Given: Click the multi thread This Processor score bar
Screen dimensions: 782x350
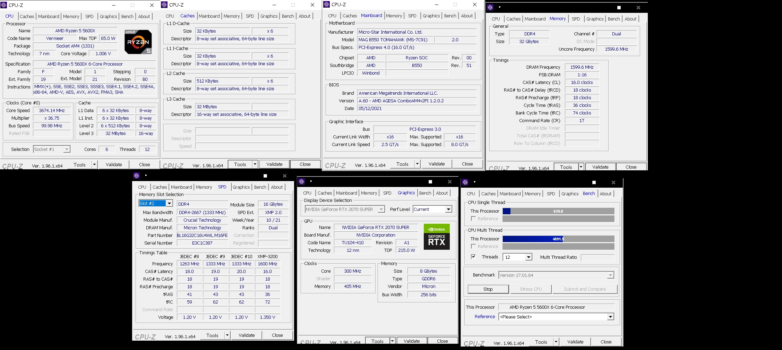Looking at the screenshot, I should coord(558,239).
